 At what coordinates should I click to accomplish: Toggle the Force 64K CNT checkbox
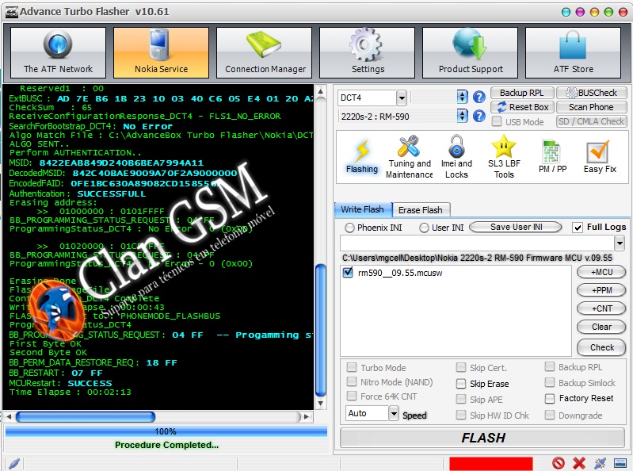[352, 396]
